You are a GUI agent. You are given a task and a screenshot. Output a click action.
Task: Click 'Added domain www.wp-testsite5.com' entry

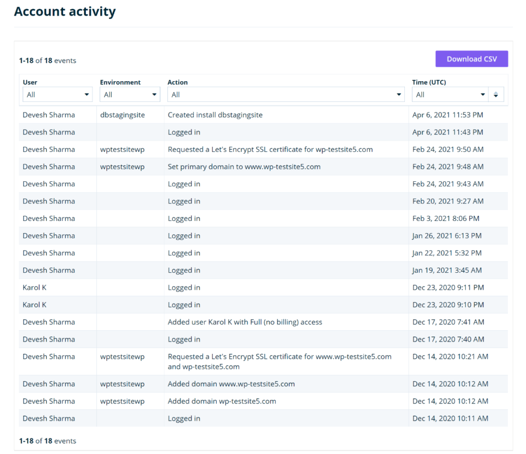click(231, 384)
